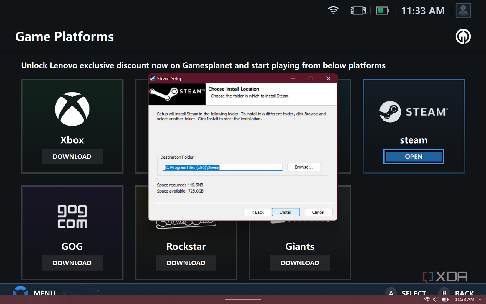Click the A button icon beside SELECT

tap(391, 292)
